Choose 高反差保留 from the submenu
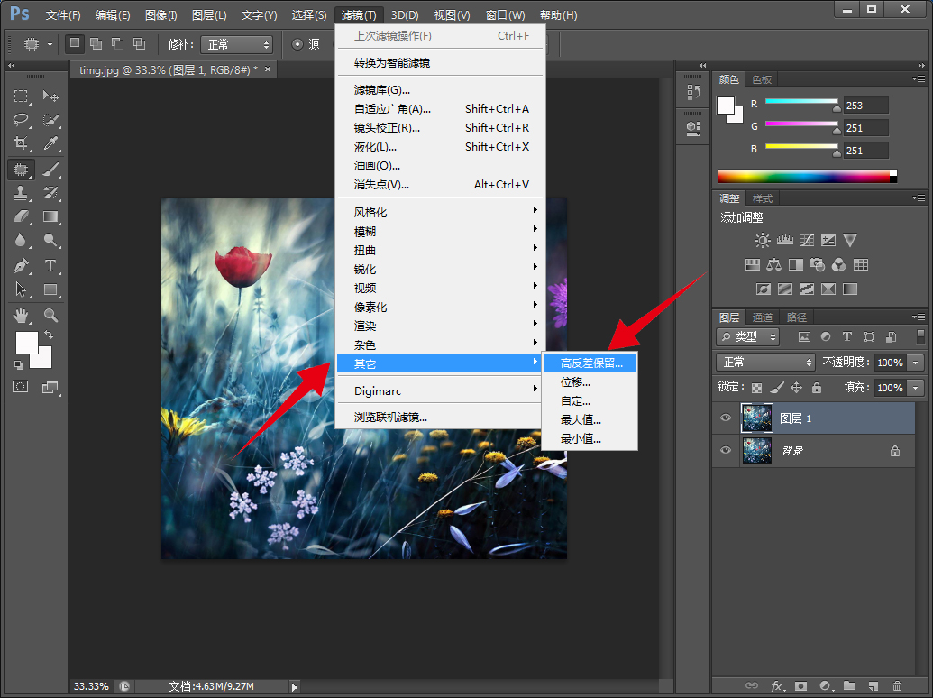 (x=590, y=363)
